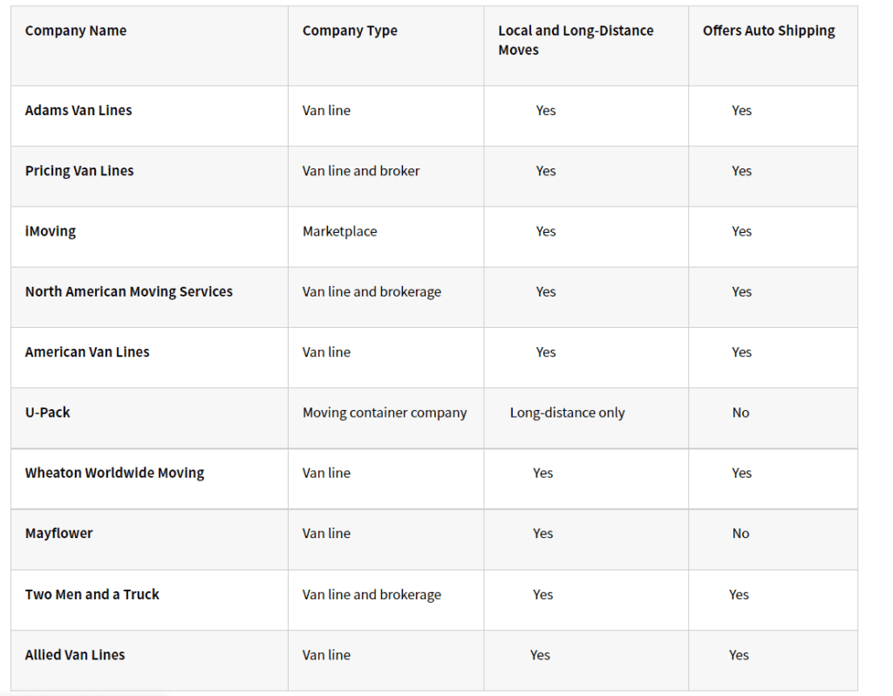Click Wheaton Worldwide Moving name
This screenshot has height=696, width=893.
tap(114, 473)
